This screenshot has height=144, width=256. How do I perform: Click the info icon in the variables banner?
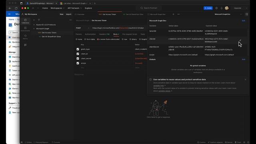coord(150,80)
